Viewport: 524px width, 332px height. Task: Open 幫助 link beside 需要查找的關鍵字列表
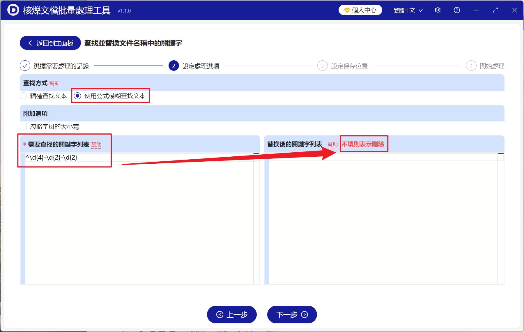click(x=96, y=144)
